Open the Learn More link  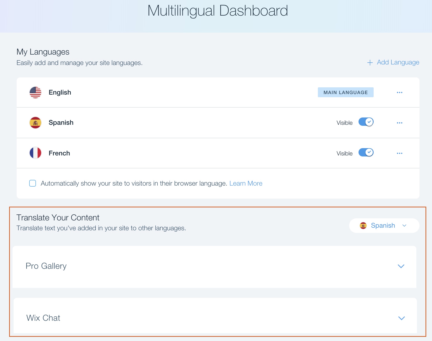tap(246, 183)
